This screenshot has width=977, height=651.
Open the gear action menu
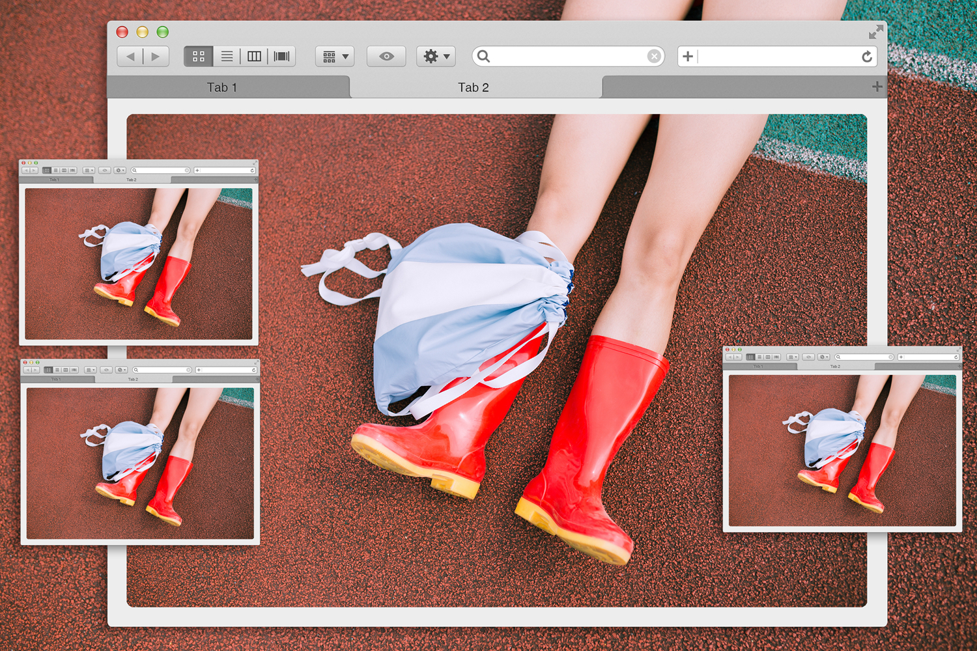(x=436, y=57)
